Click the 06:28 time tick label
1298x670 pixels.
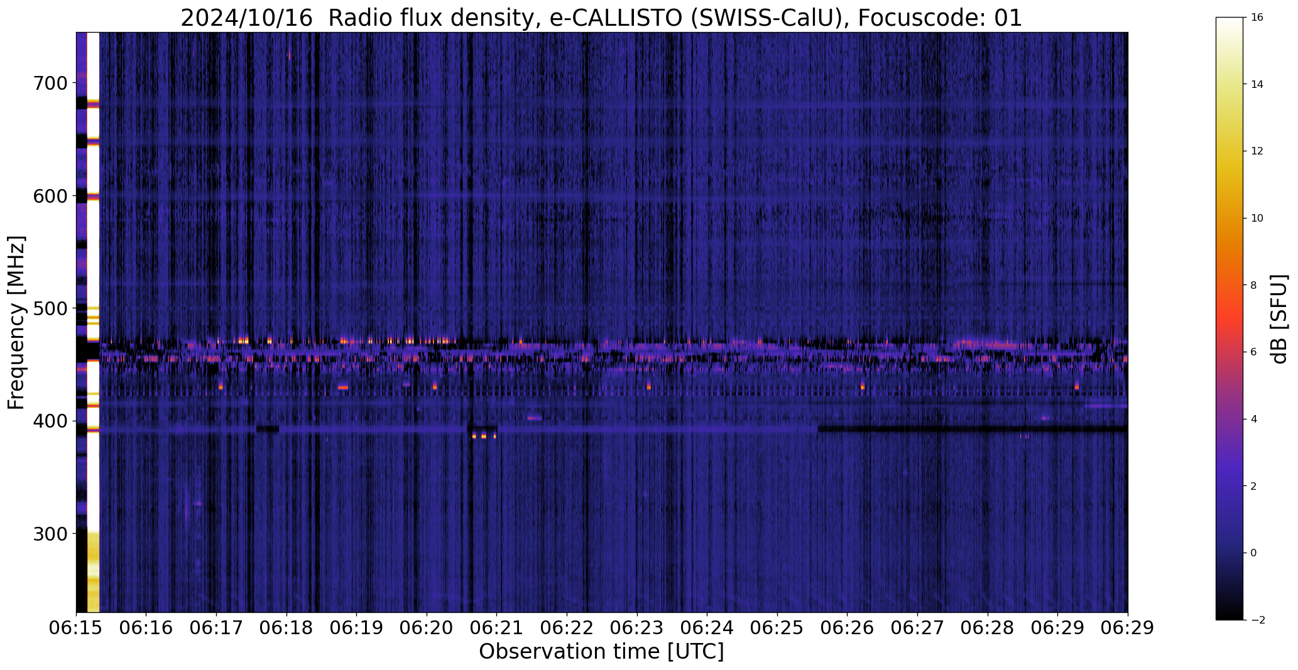pos(988,628)
